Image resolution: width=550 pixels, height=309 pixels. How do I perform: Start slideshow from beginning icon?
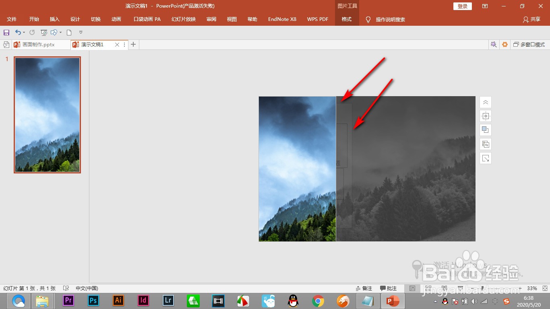[x=44, y=33]
